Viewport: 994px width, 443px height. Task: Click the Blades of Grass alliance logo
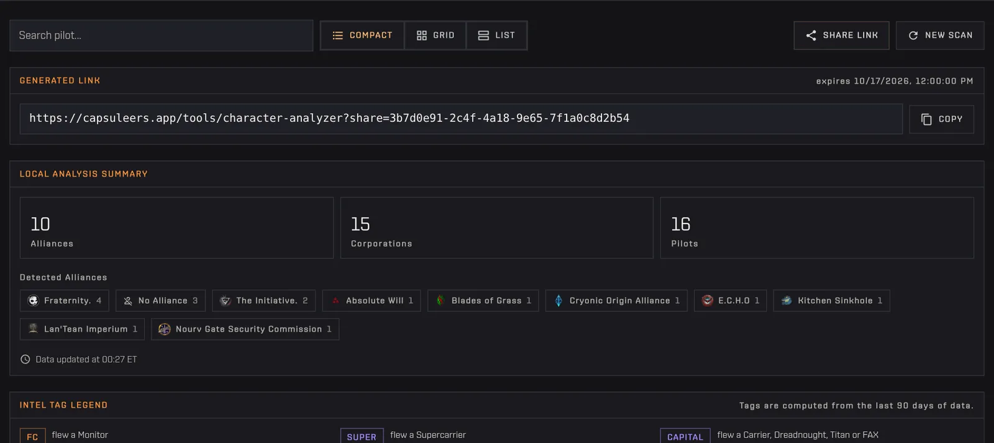[440, 301]
